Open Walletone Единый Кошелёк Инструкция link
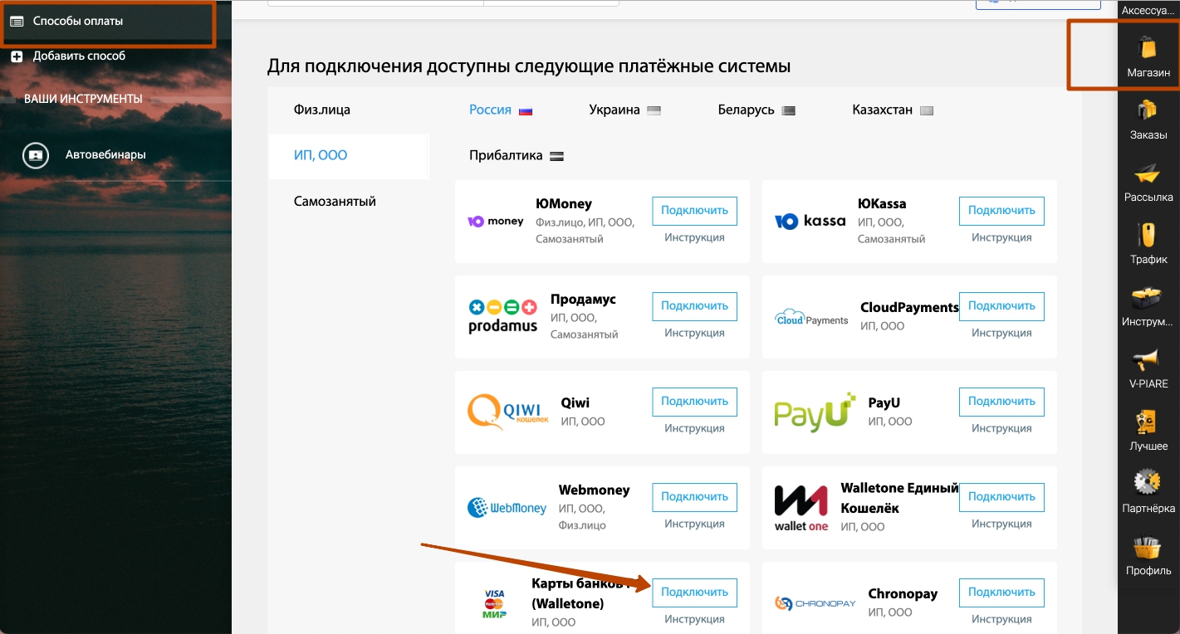 (1001, 524)
